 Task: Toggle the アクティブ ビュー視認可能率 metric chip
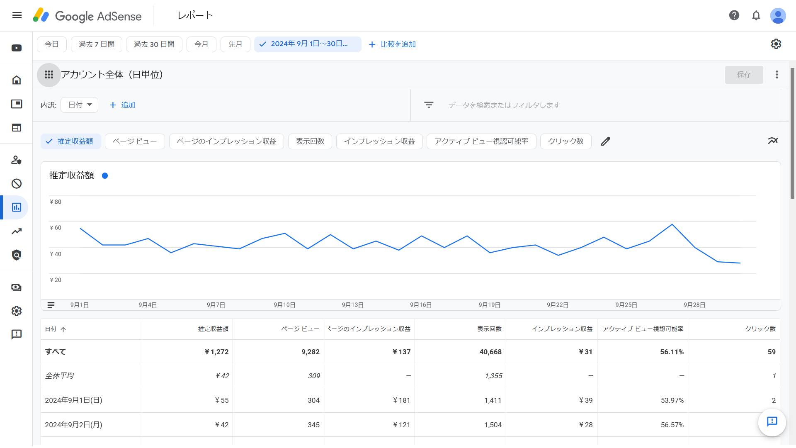481,141
